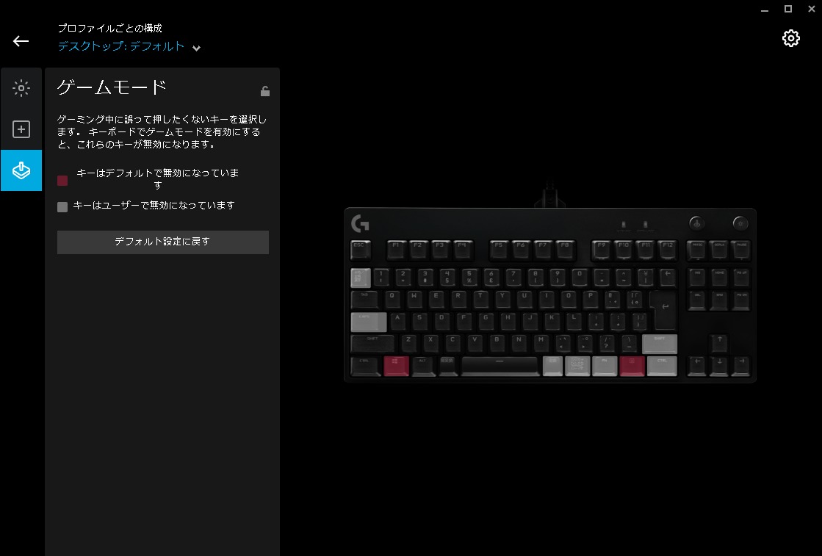Expand the profile dropdown chevron
Screen dimensions: 822x556
click(196, 48)
